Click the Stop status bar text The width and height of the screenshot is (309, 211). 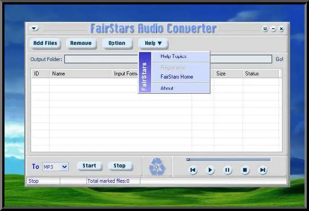coord(33,181)
